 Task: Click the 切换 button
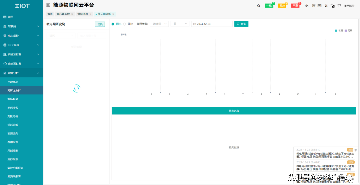click(x=100, y=24)
